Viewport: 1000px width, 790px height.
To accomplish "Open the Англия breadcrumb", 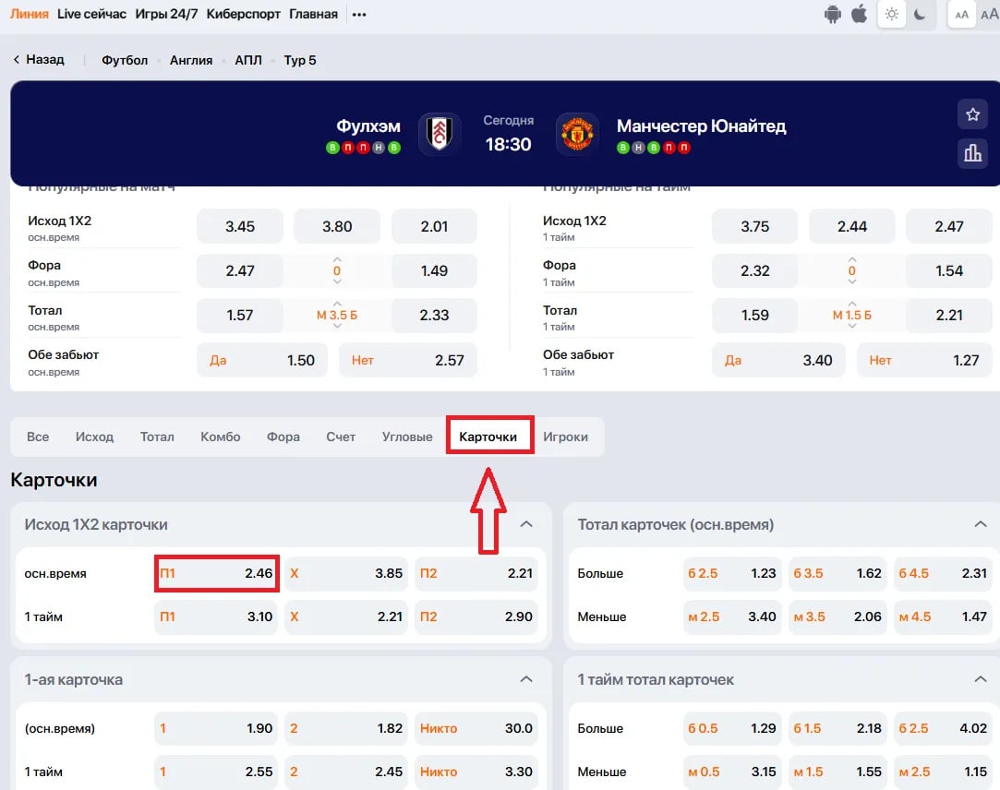I will [191, 60].
